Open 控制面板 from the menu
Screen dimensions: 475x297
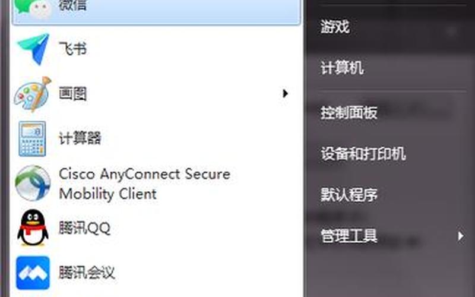(x=349, y=113)
